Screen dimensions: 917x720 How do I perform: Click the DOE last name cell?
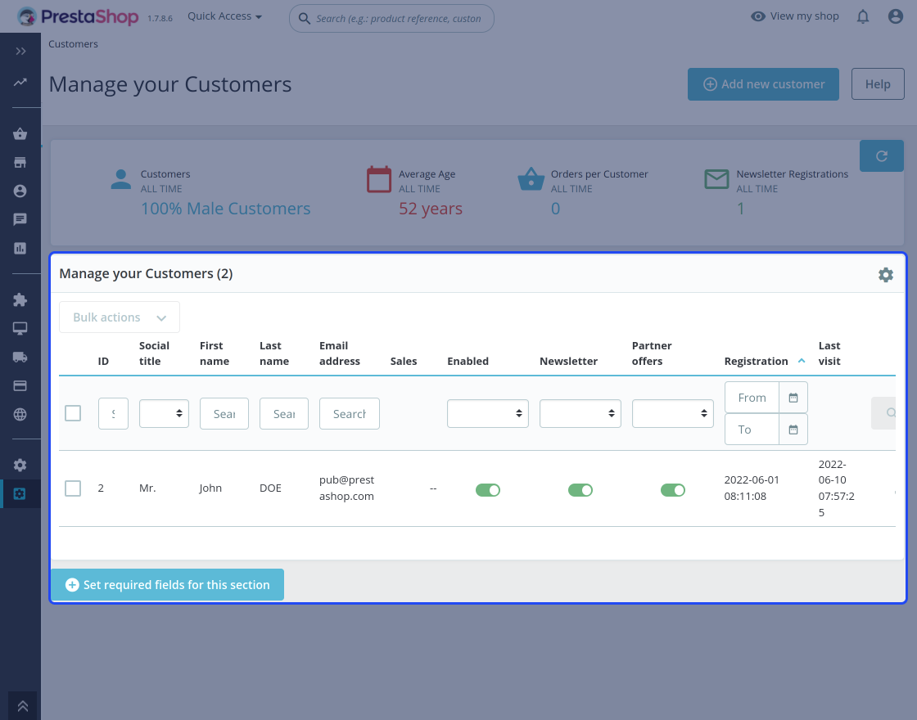pos(270,488)
